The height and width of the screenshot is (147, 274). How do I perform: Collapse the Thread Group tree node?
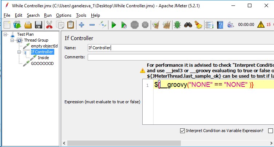click(12, 40)
